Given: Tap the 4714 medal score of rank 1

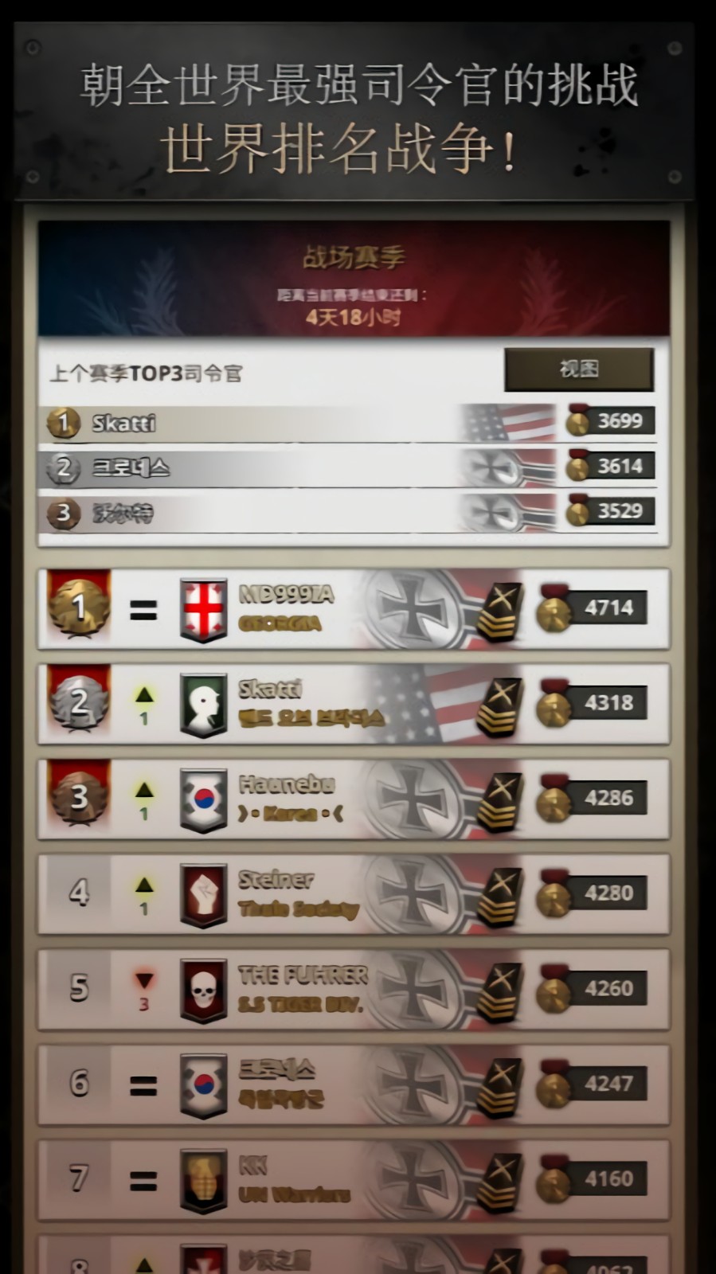Looking at the screenshot, I should 592,608.
